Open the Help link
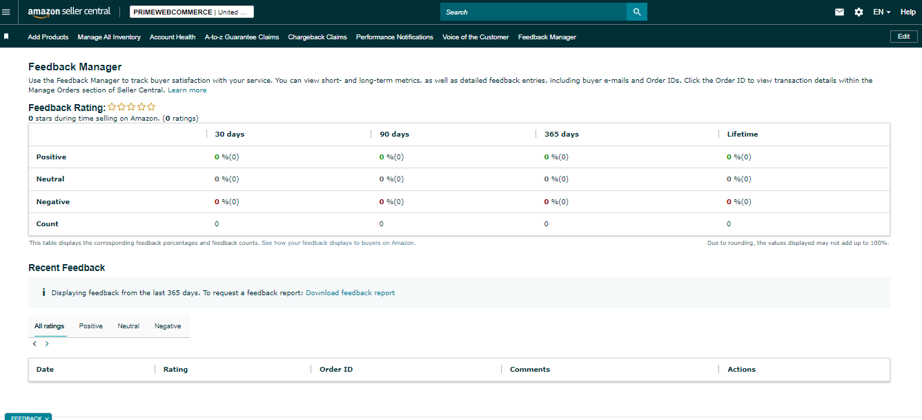This screenshot has width=922, height=420. [x=908, y=12]
